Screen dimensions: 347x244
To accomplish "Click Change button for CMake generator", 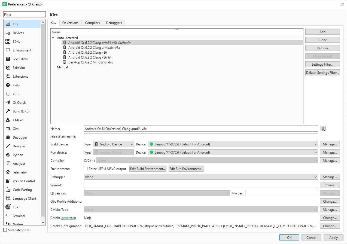I will (330, 218).
